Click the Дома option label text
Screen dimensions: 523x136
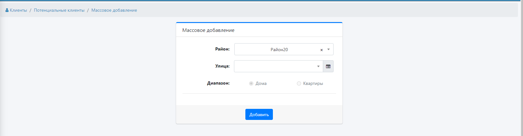[x=261, y=84]
